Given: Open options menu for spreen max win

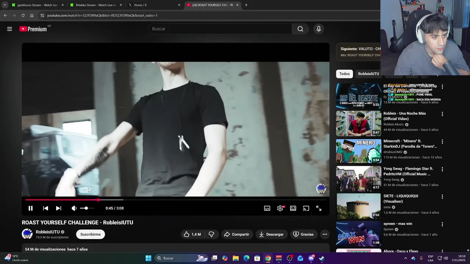Looking at the screenshot, I should click(x=442, y=224).
